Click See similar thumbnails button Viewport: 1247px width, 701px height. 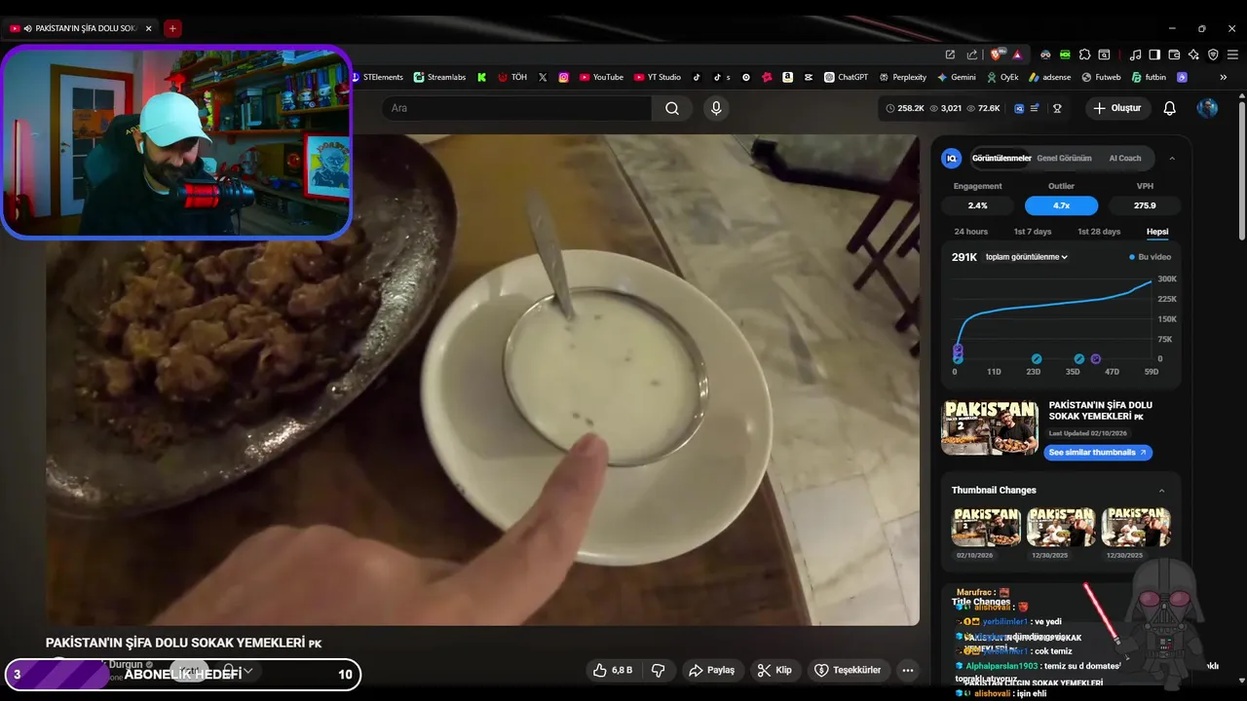pyautogui.click(x=1098, y=453)
